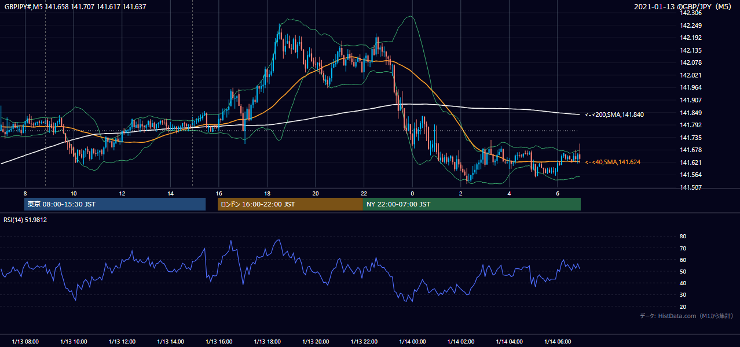Click RSI scale value 60

pyautogui.click(x=683, y=260)
